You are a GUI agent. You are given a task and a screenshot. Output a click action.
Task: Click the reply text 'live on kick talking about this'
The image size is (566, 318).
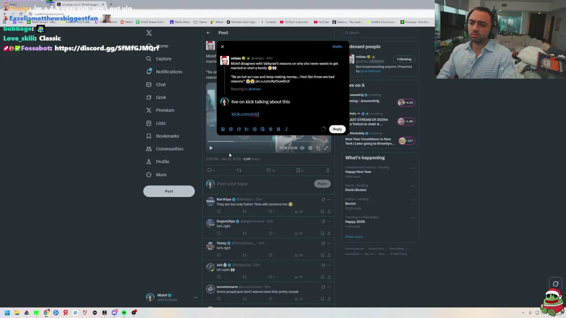(260, 102)
